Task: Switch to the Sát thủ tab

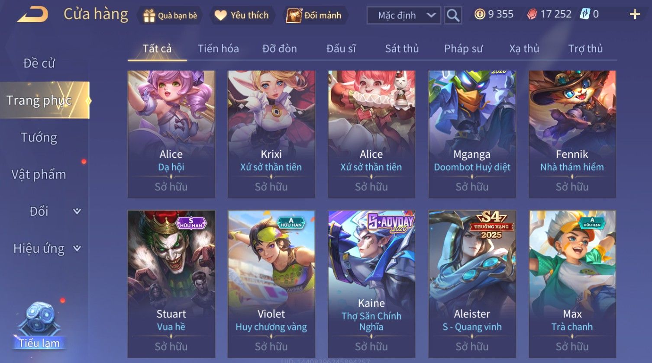Action: [x=402, y=48]
